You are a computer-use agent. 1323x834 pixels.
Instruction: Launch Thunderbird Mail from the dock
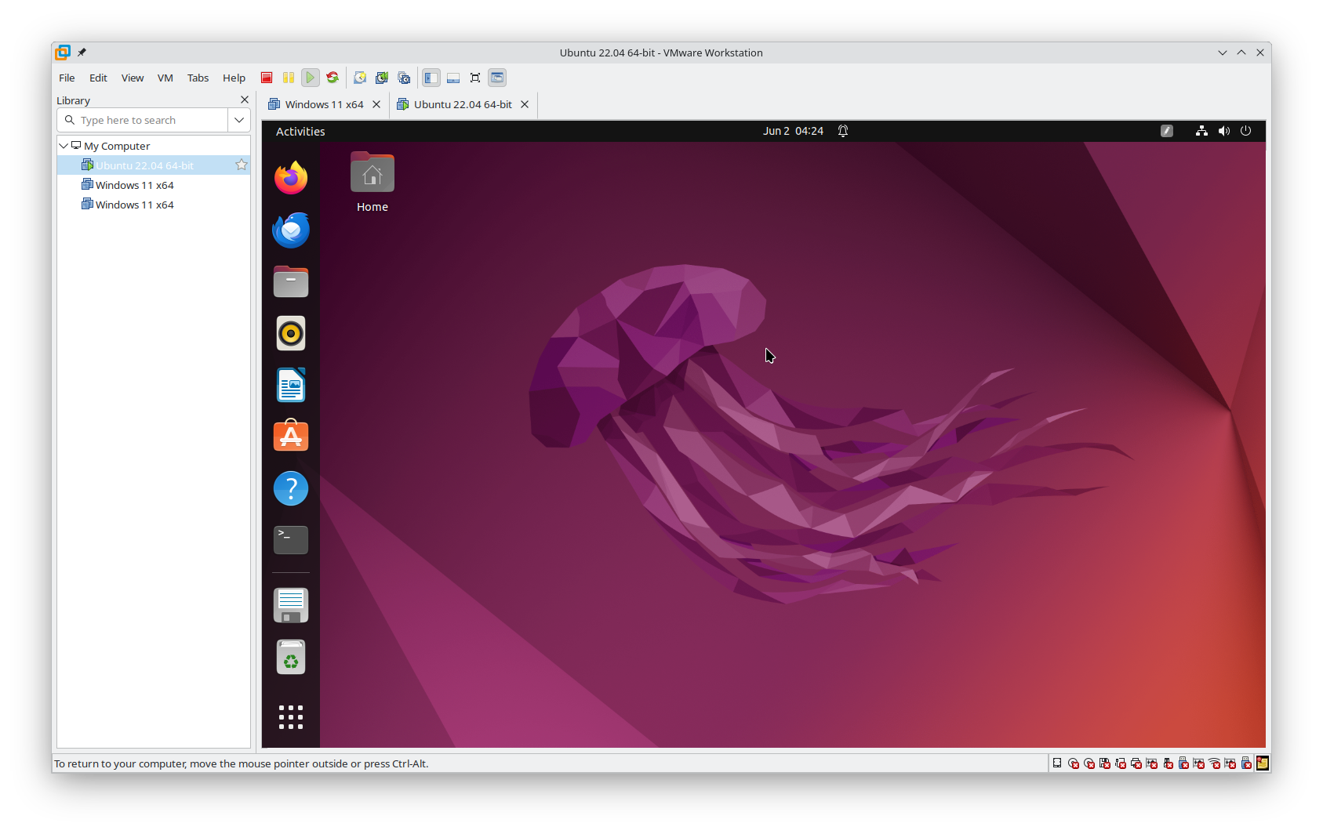(x=291, y=230)
